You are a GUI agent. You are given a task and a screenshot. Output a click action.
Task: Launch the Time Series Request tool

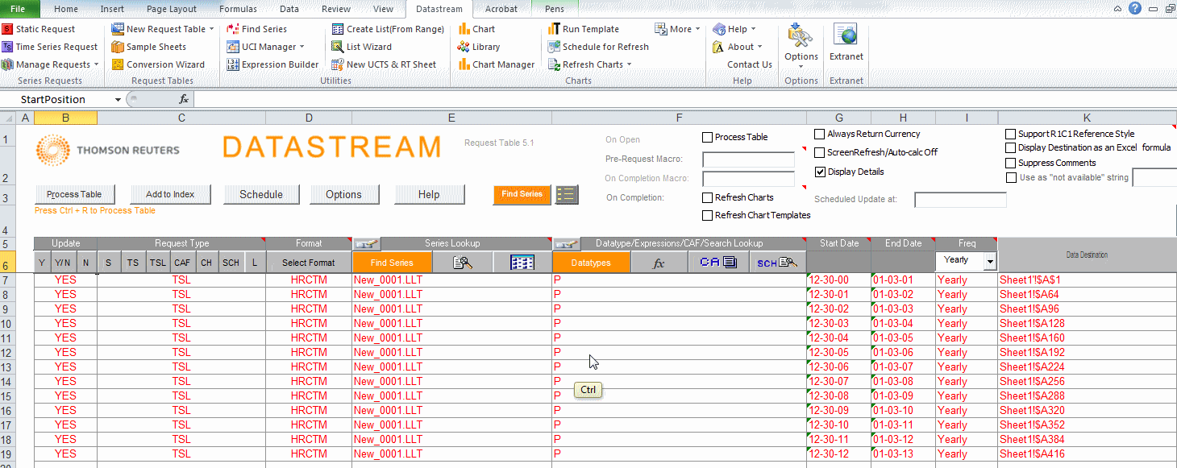click(x=49, y=47)
